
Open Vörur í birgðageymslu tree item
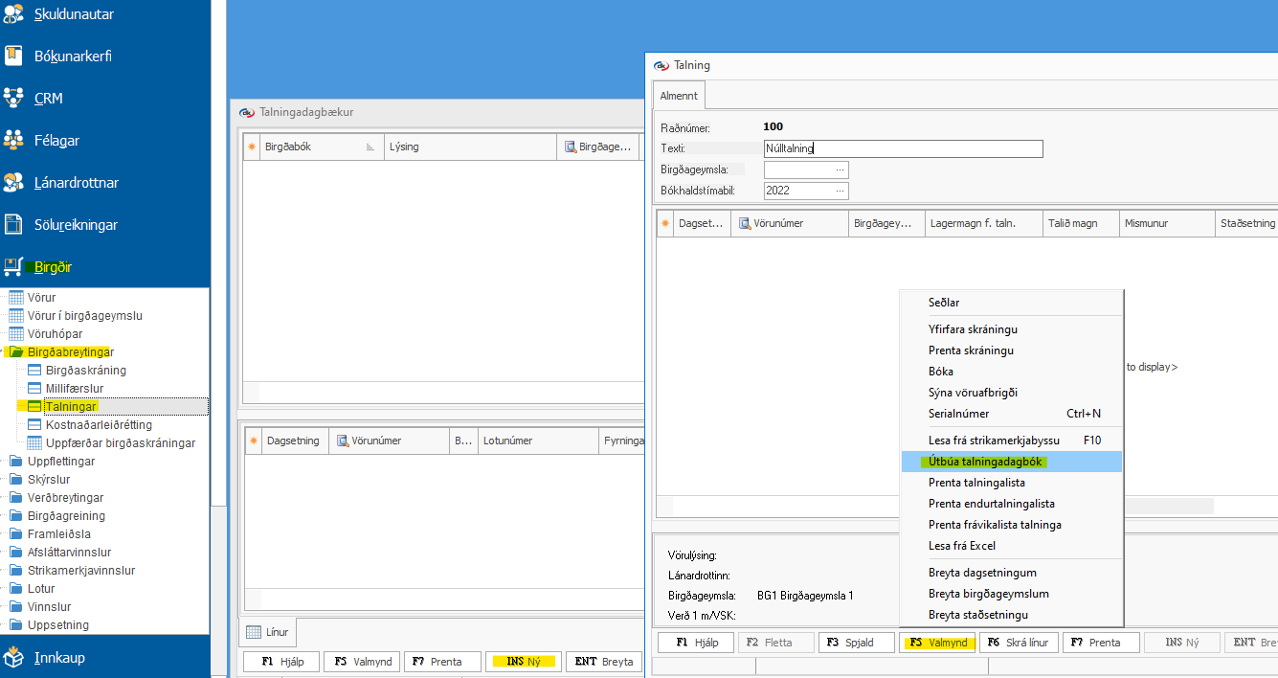[85, 316]
